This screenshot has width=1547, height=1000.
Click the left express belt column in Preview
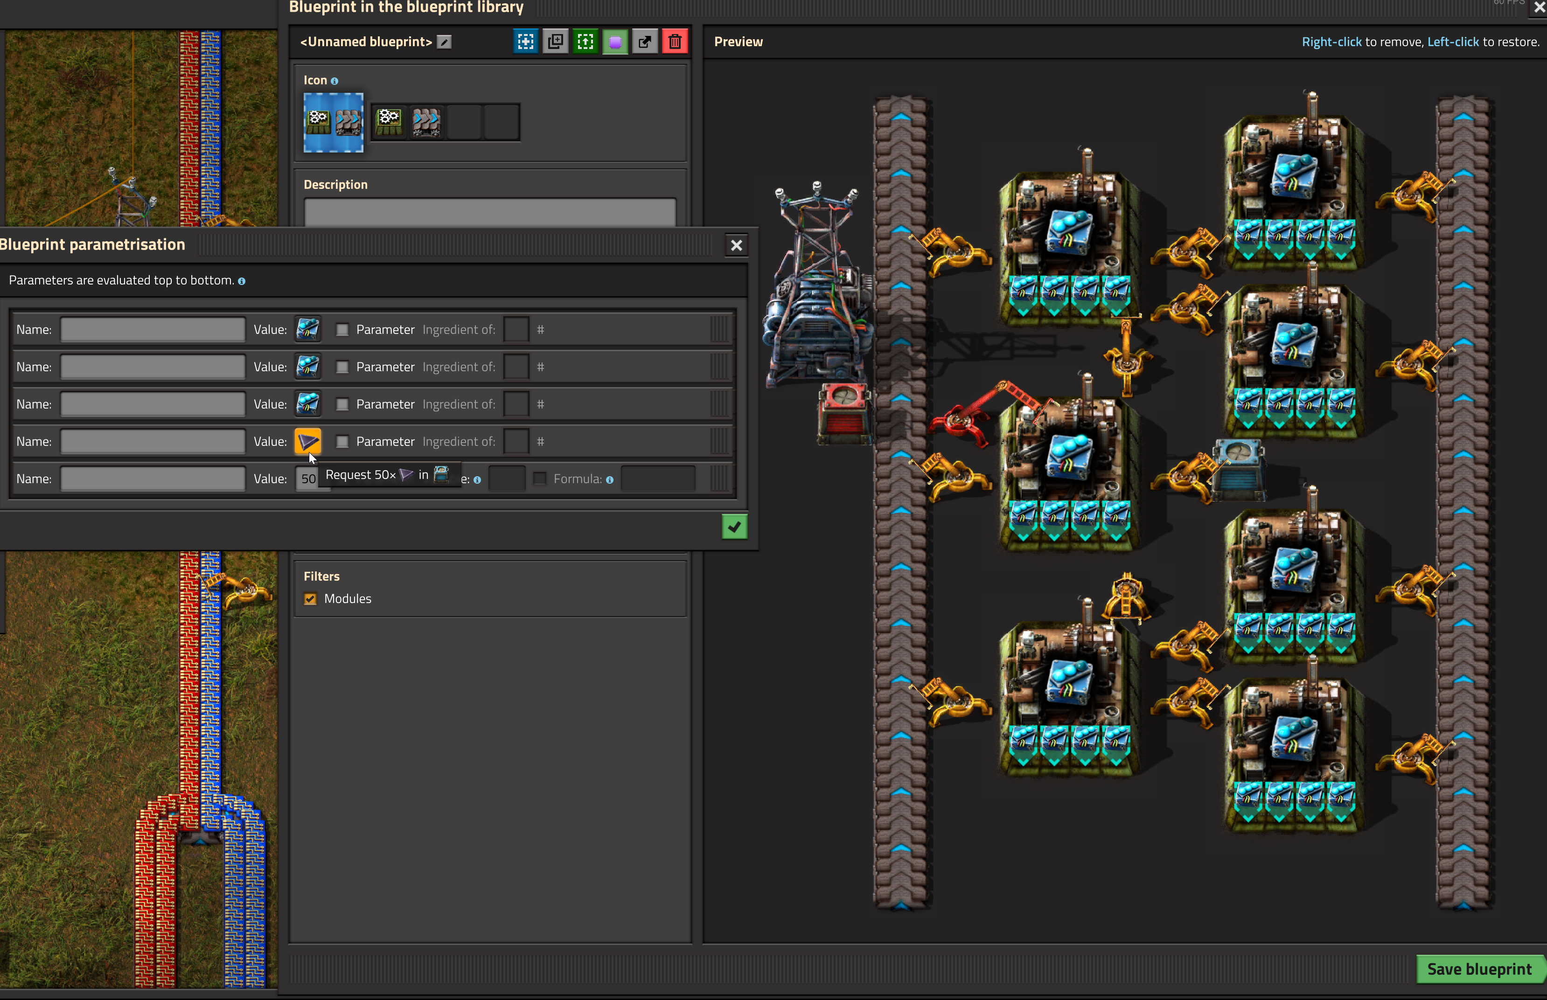click(901, 503)
